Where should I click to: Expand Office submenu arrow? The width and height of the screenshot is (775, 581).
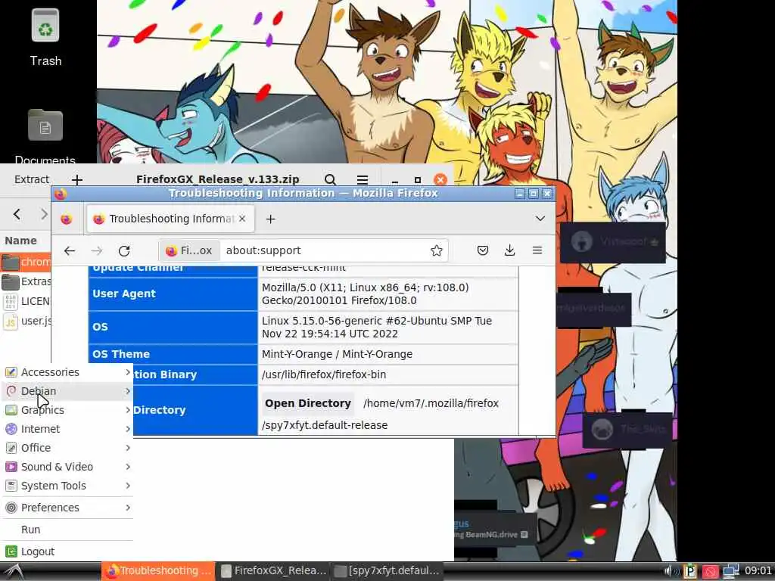pyautogui.click(x=127, y=448)
